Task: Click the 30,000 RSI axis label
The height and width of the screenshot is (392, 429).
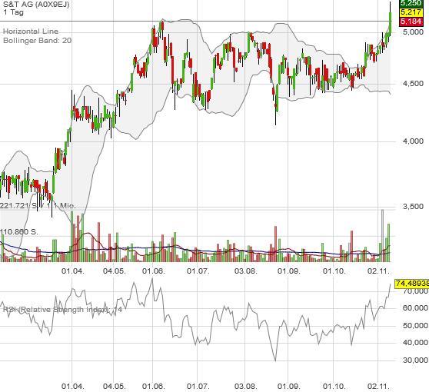Action: (x=415, y=360)
